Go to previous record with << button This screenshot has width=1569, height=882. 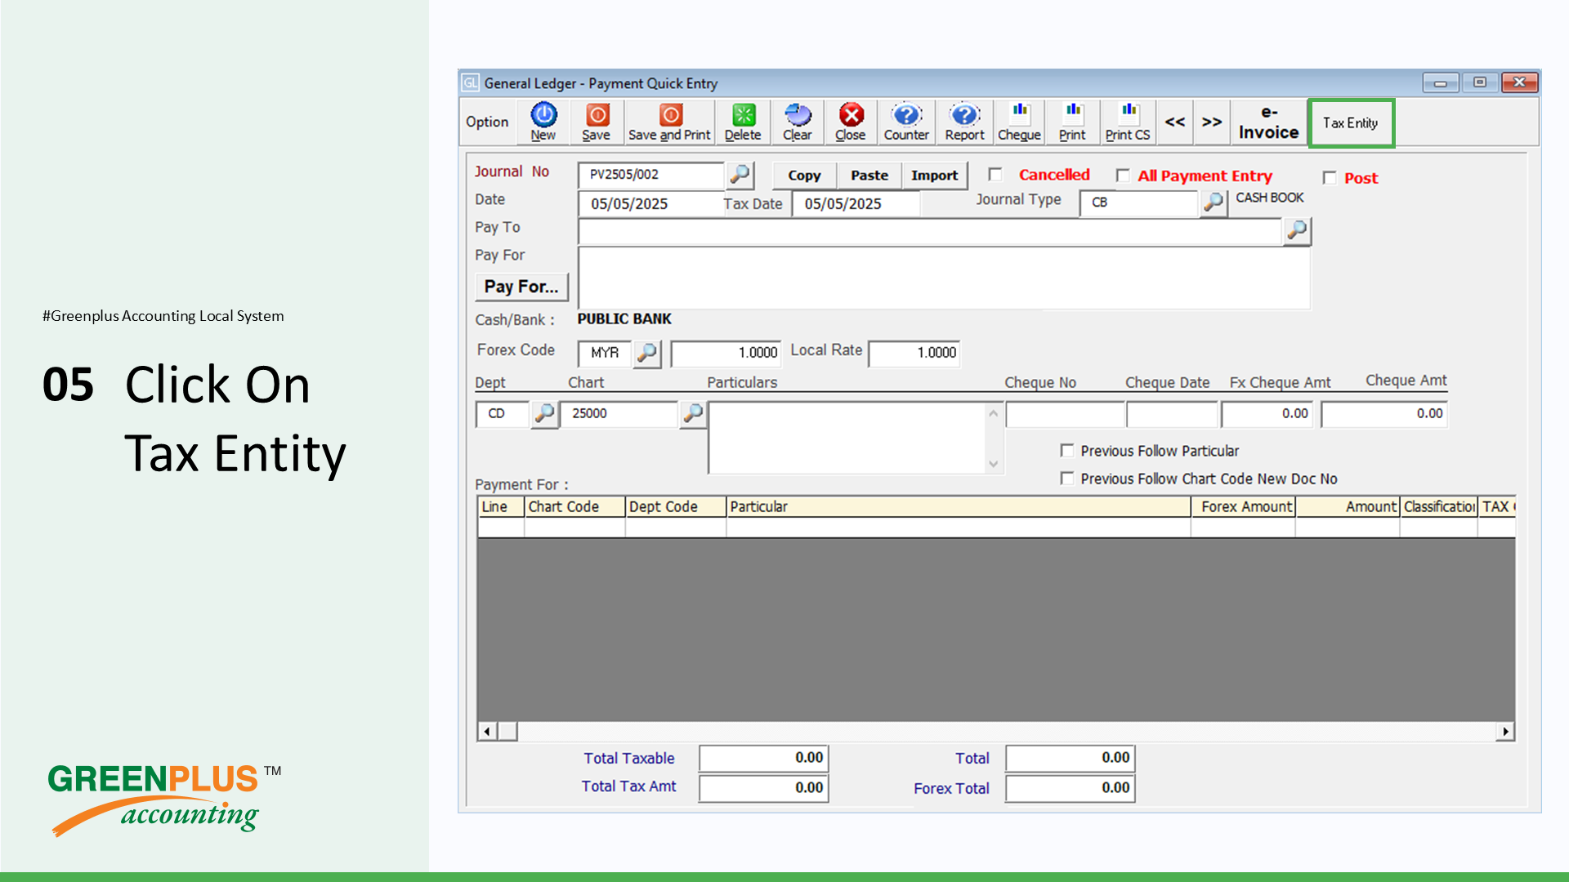[1175, 122]
